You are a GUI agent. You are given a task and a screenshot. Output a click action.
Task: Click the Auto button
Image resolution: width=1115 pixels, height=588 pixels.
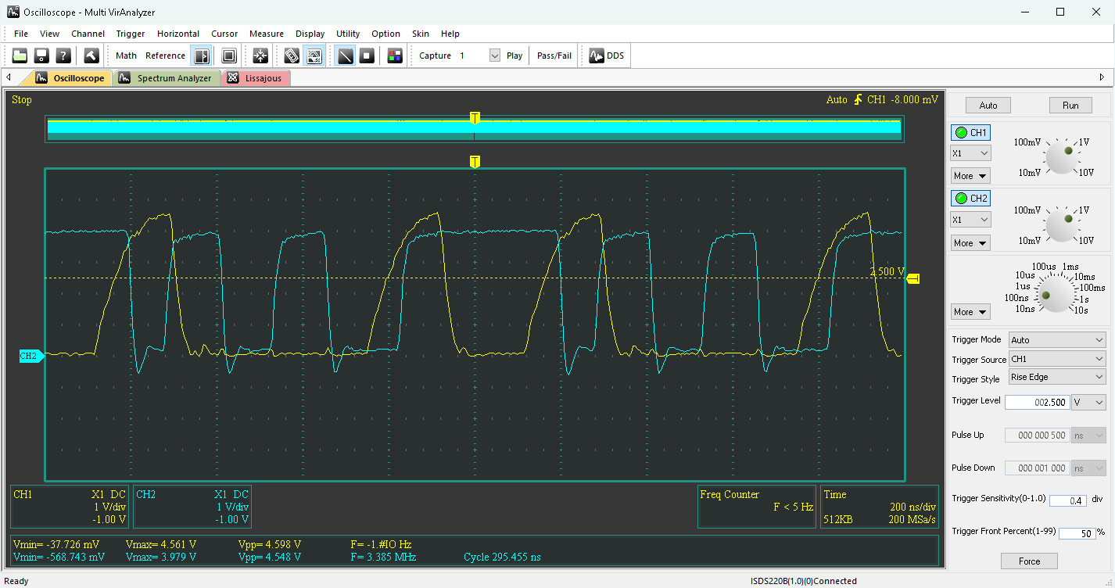[x=988, y=106]
